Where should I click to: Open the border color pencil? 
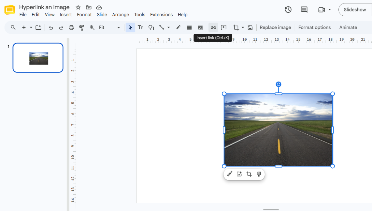coord(179,28)
